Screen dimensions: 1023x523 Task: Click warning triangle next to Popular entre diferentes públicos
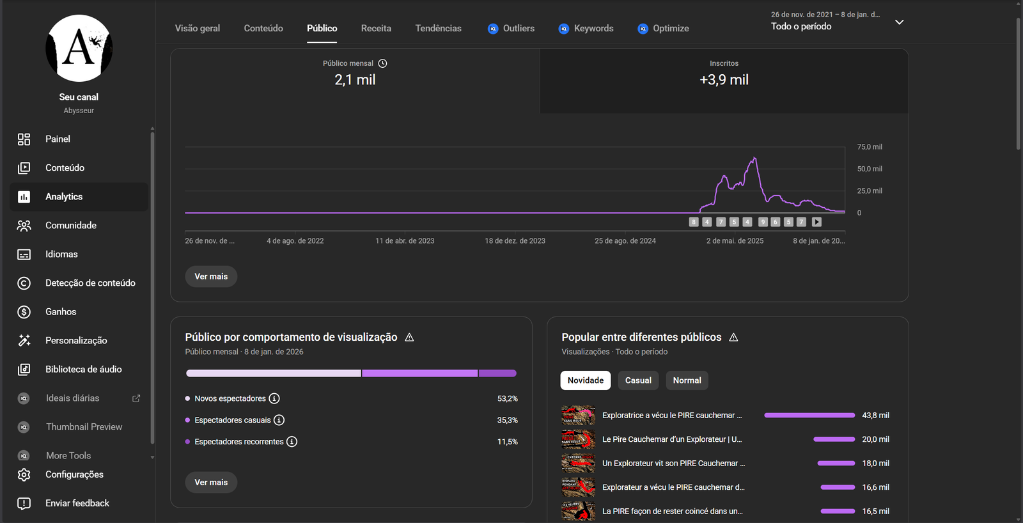pos(733,337)
